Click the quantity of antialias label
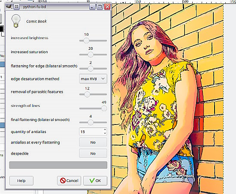 pyautogui.click(x=28, y=132)
